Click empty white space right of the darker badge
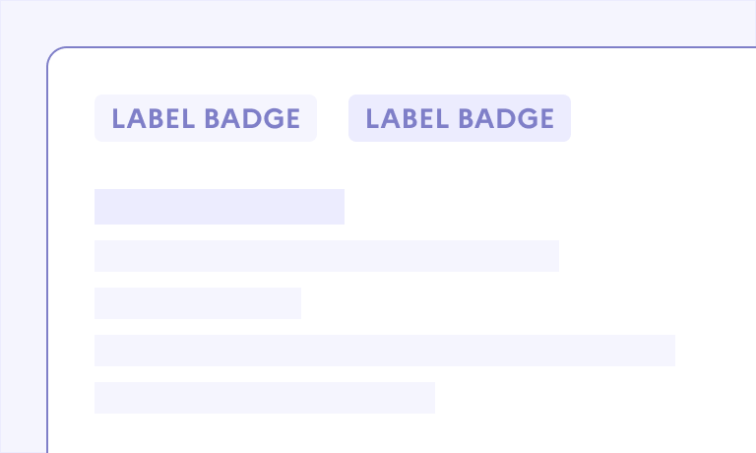Viewport: 756px width, 453px height. (660, 118)
